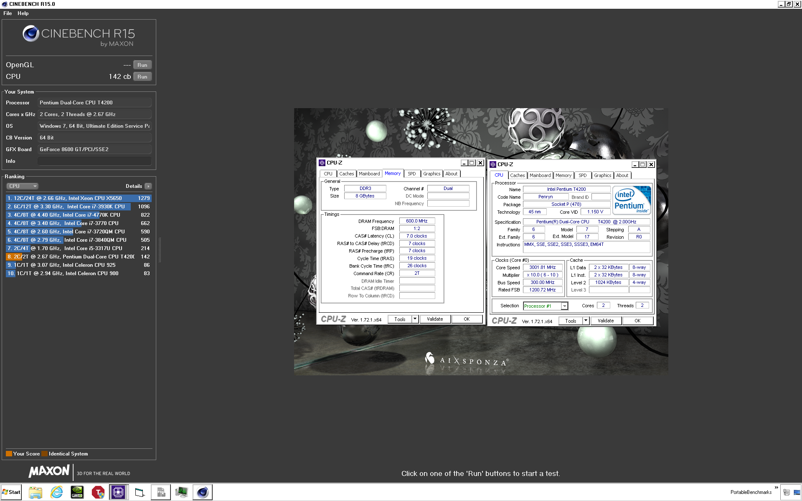Viewport: 802px width, 501px height.
Task: Click the Your Score orange legend swatch
Action: pyautogui.click(x=9, y=454)
